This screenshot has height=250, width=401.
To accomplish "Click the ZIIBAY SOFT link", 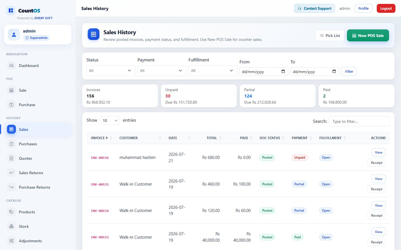I will (x=43, y=18).
